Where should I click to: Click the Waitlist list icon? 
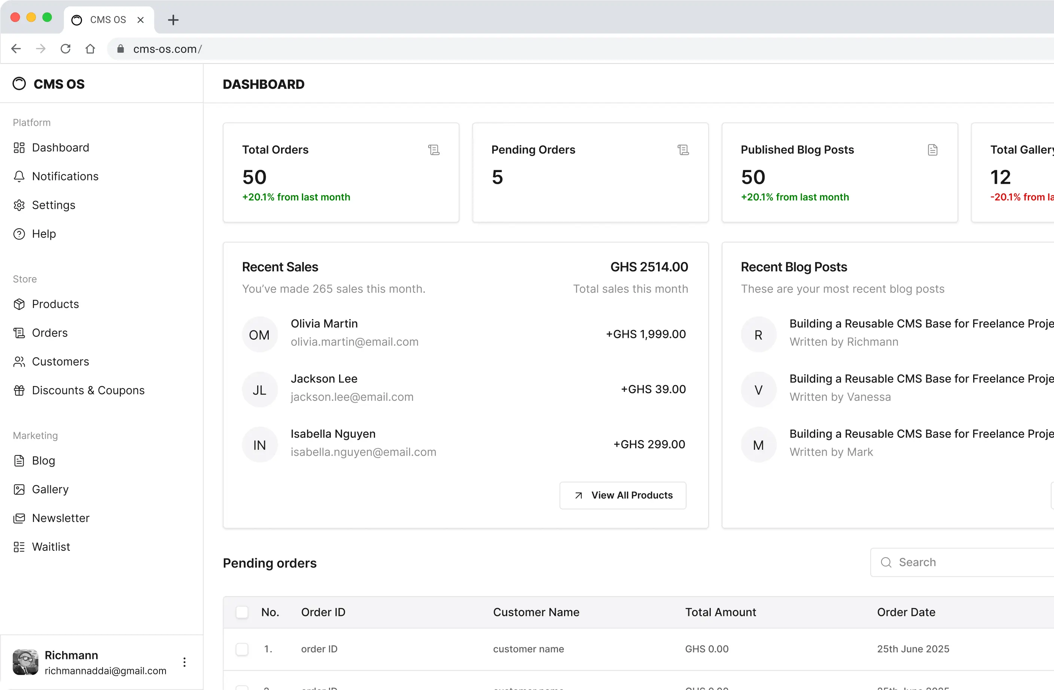19,547
